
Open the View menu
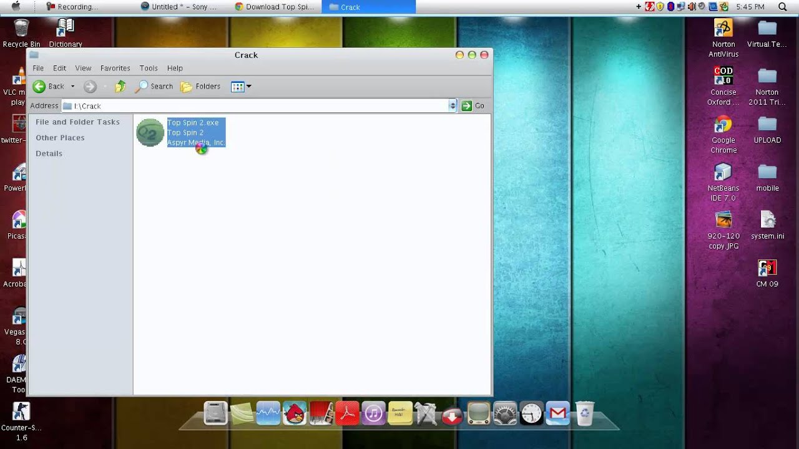[x=83, y=68]
